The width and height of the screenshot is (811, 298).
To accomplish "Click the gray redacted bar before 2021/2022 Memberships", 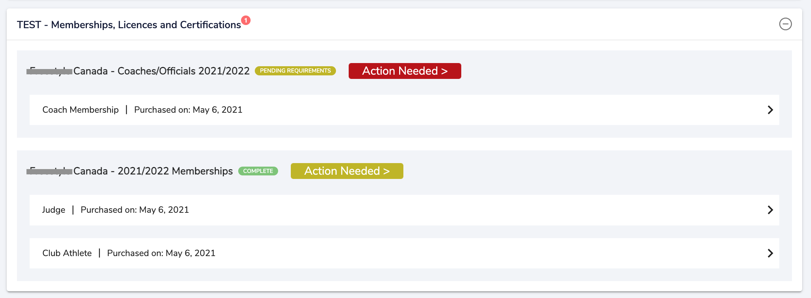I will pos(49,172).
